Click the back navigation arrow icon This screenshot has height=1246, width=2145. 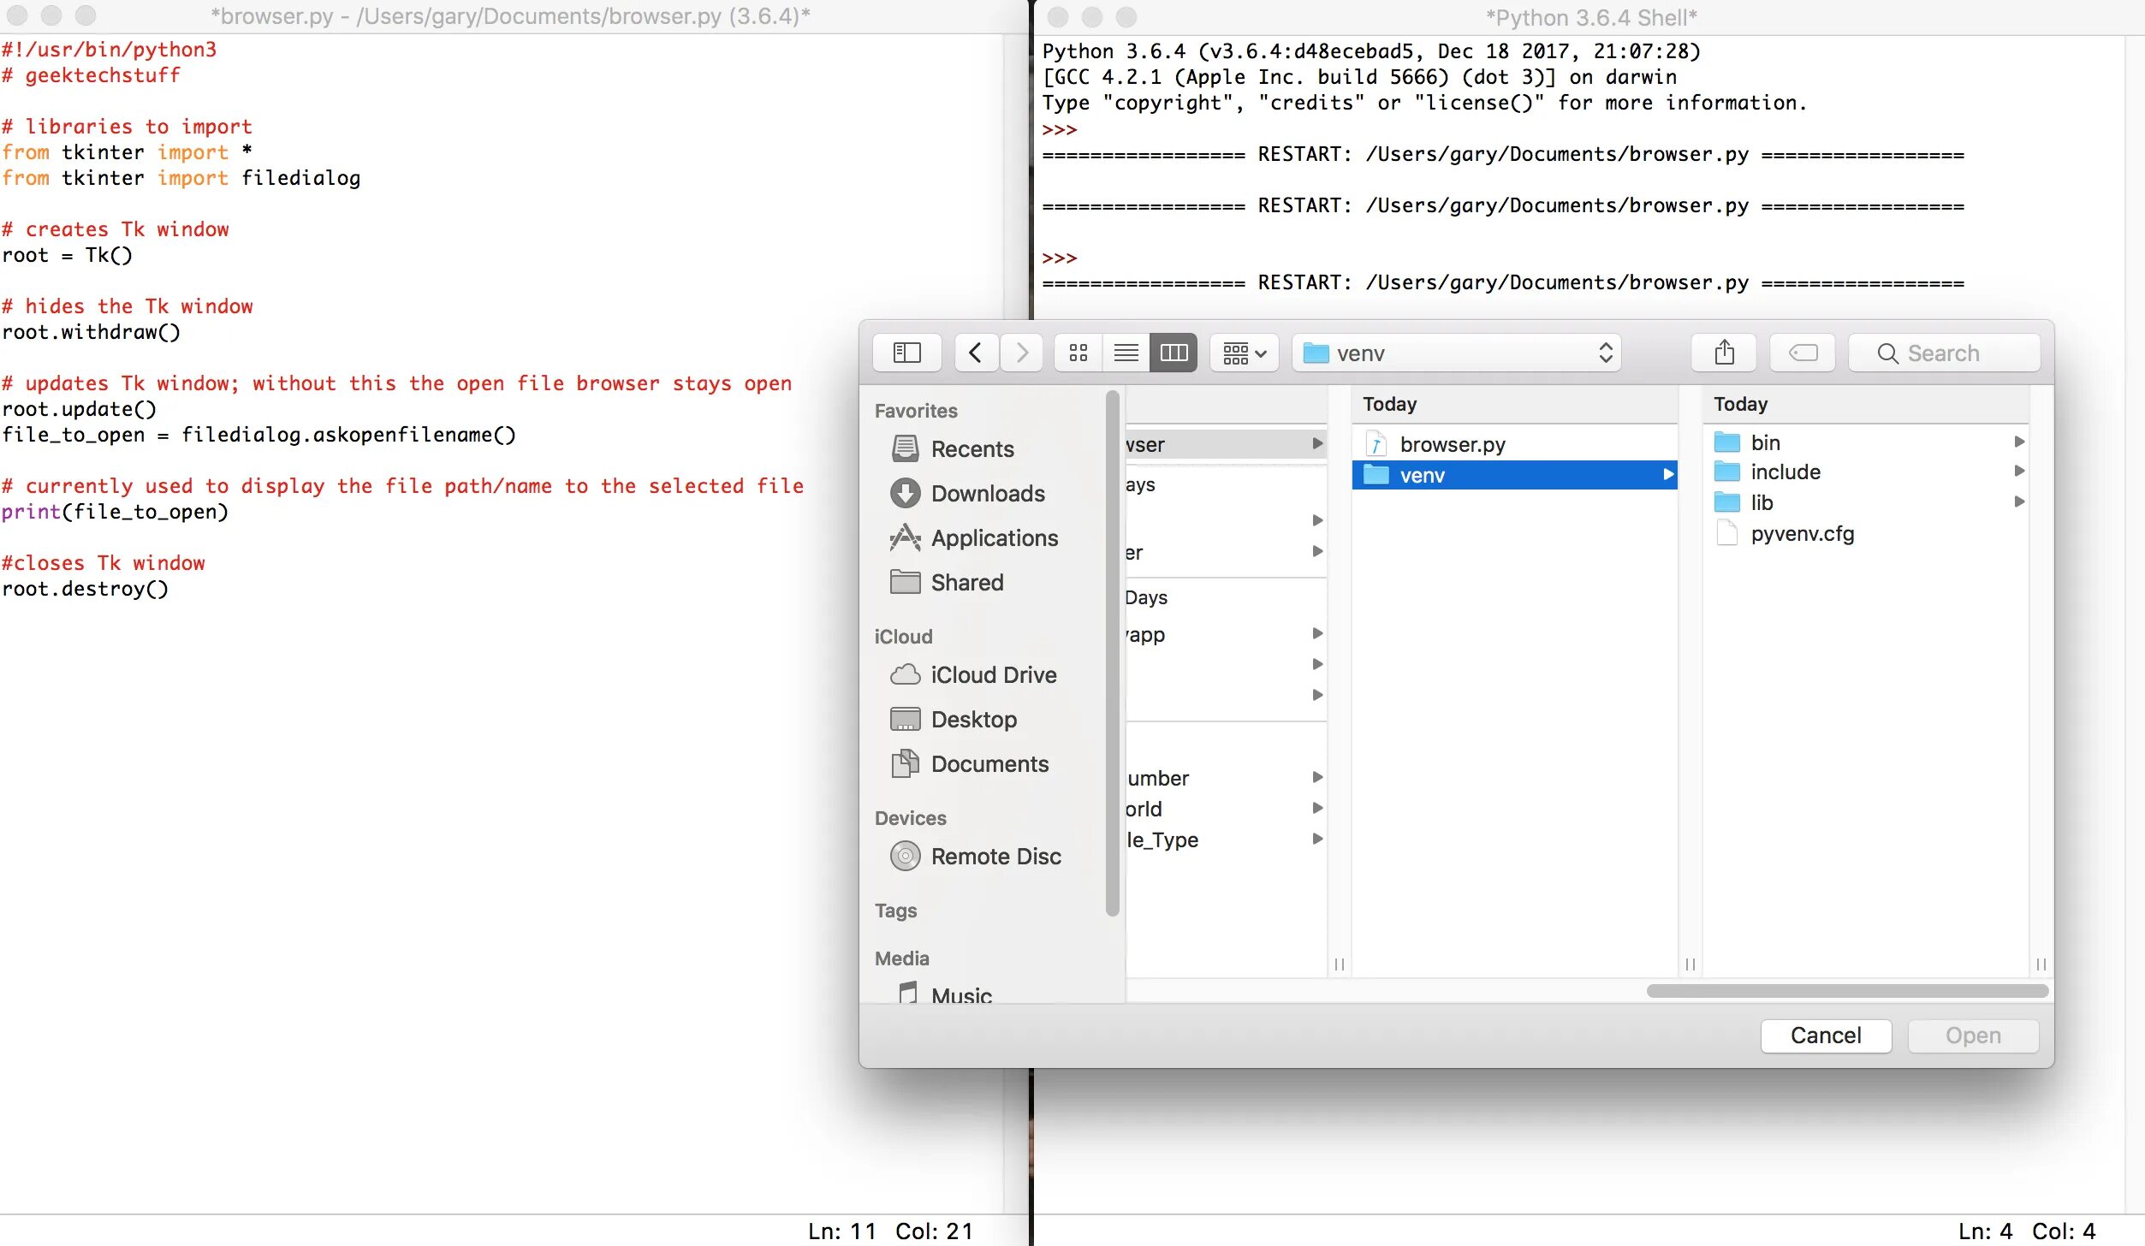click(975, 353)
